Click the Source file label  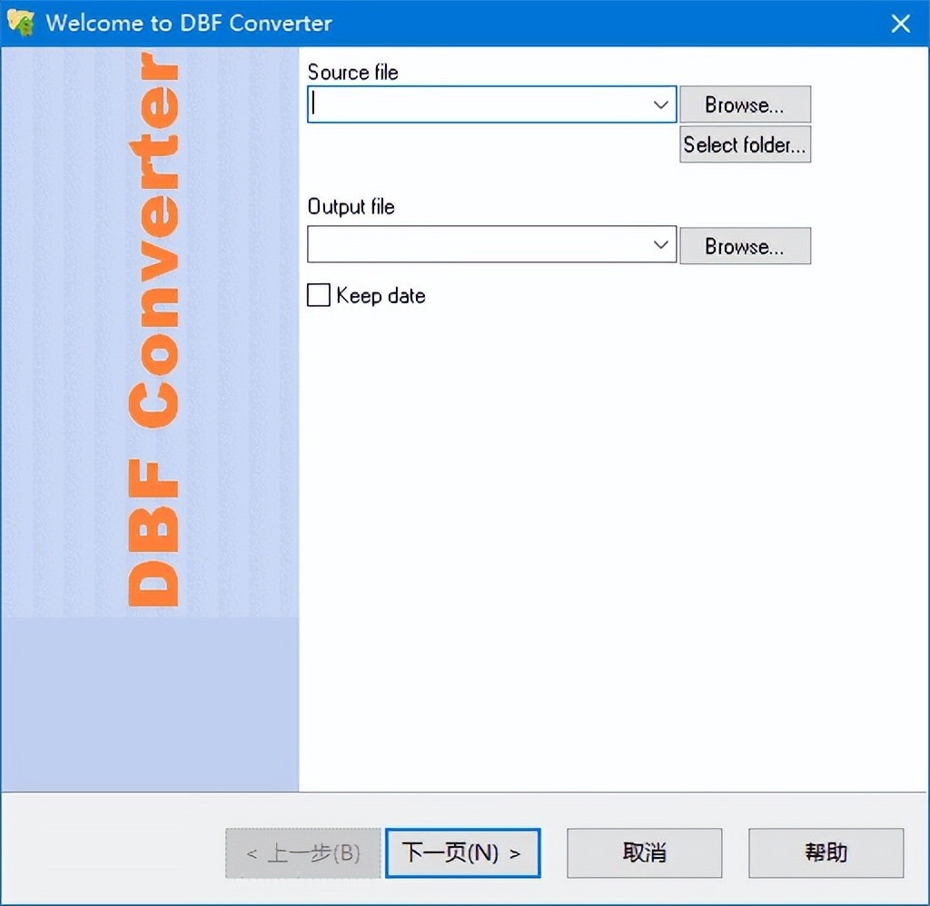coord(353,73)
